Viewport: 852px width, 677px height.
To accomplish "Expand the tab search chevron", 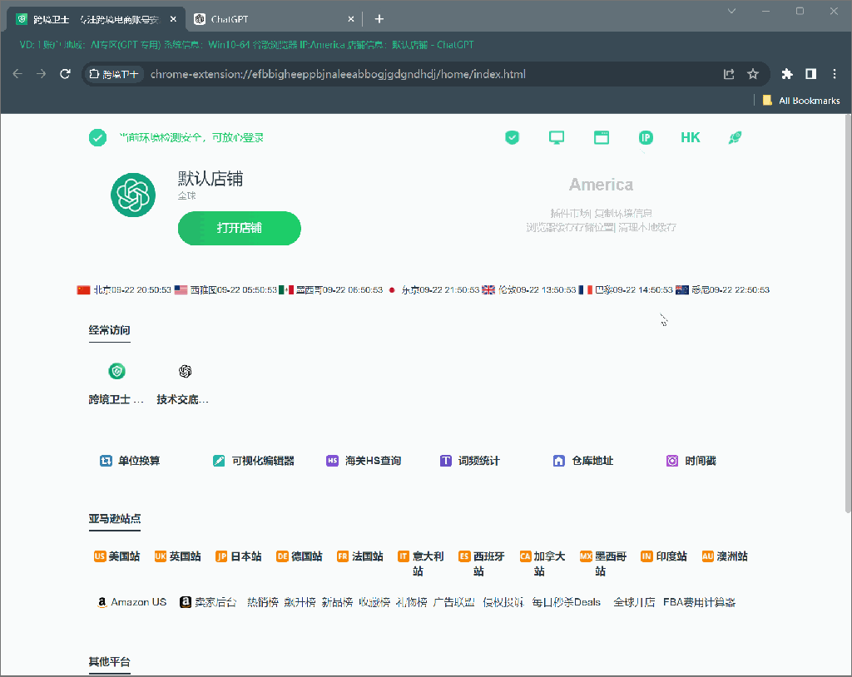I will pos(732,11).
